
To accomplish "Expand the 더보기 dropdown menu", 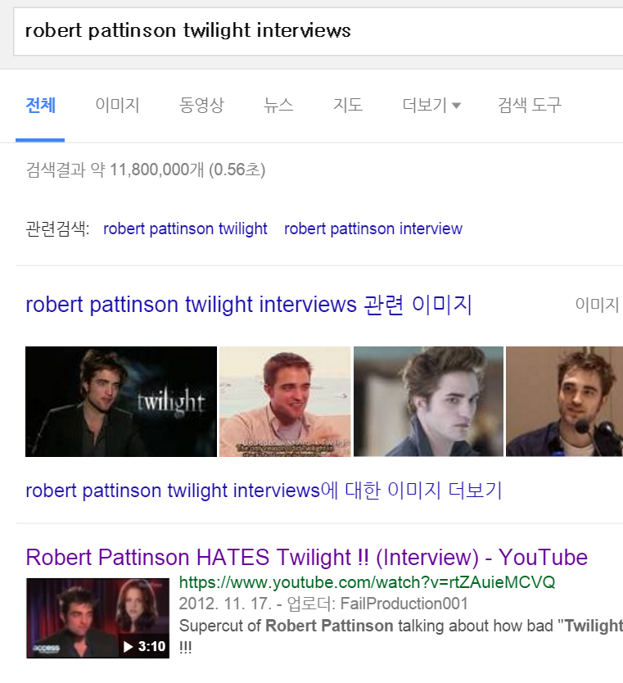I will coord(431,106).
